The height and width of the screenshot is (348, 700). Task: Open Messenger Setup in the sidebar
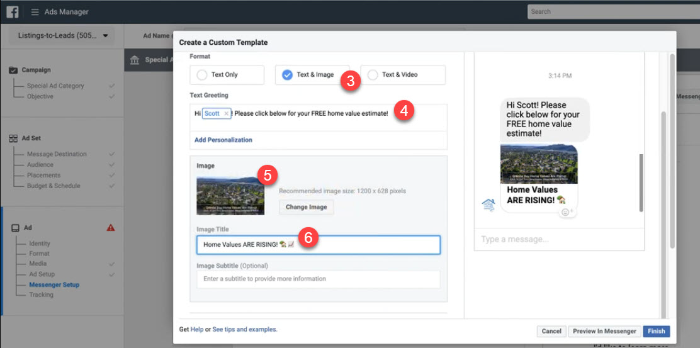(54, 284)
